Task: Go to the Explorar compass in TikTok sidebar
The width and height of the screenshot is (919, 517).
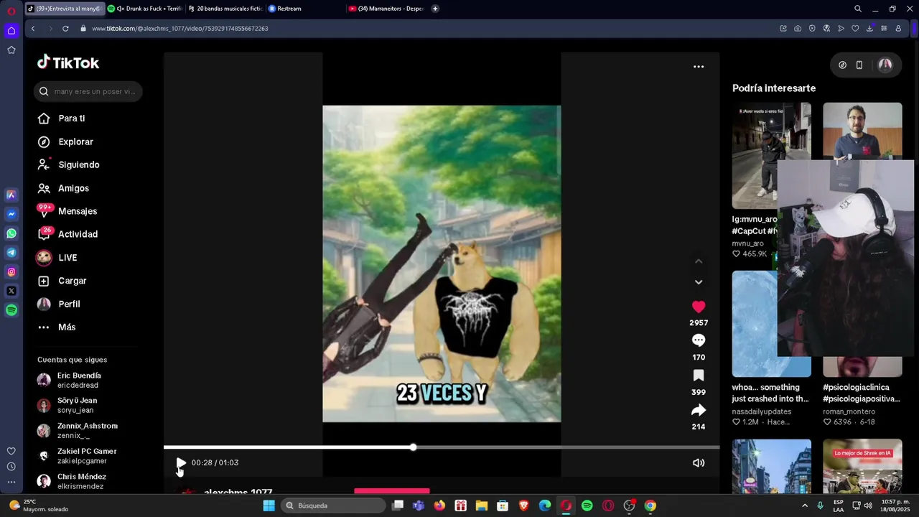Action: (x=44, y=141)
